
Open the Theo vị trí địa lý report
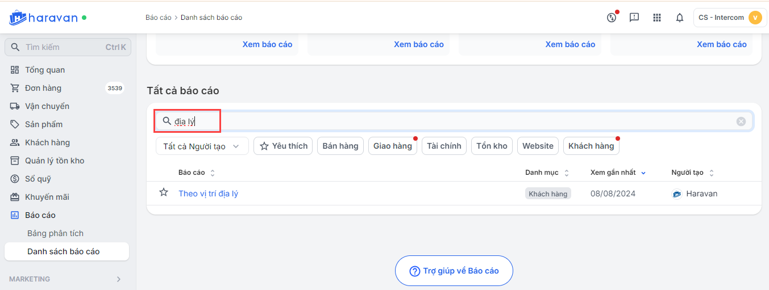click(x=208, y=194)
